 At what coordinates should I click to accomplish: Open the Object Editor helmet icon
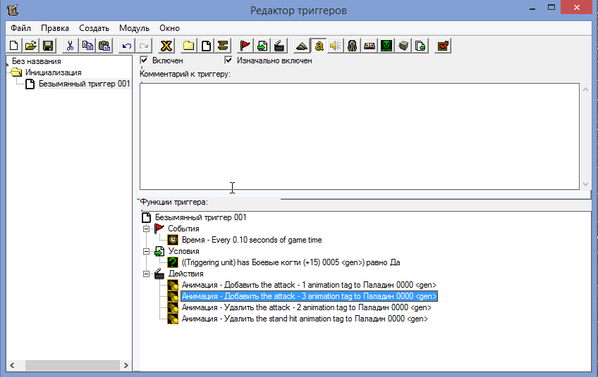[x=353, y=46]
